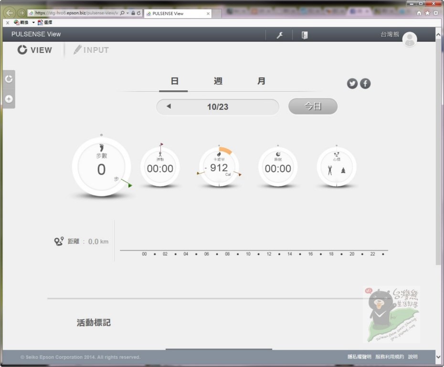Open the 服務利用規約 terms link

click(x=390, y=357)
